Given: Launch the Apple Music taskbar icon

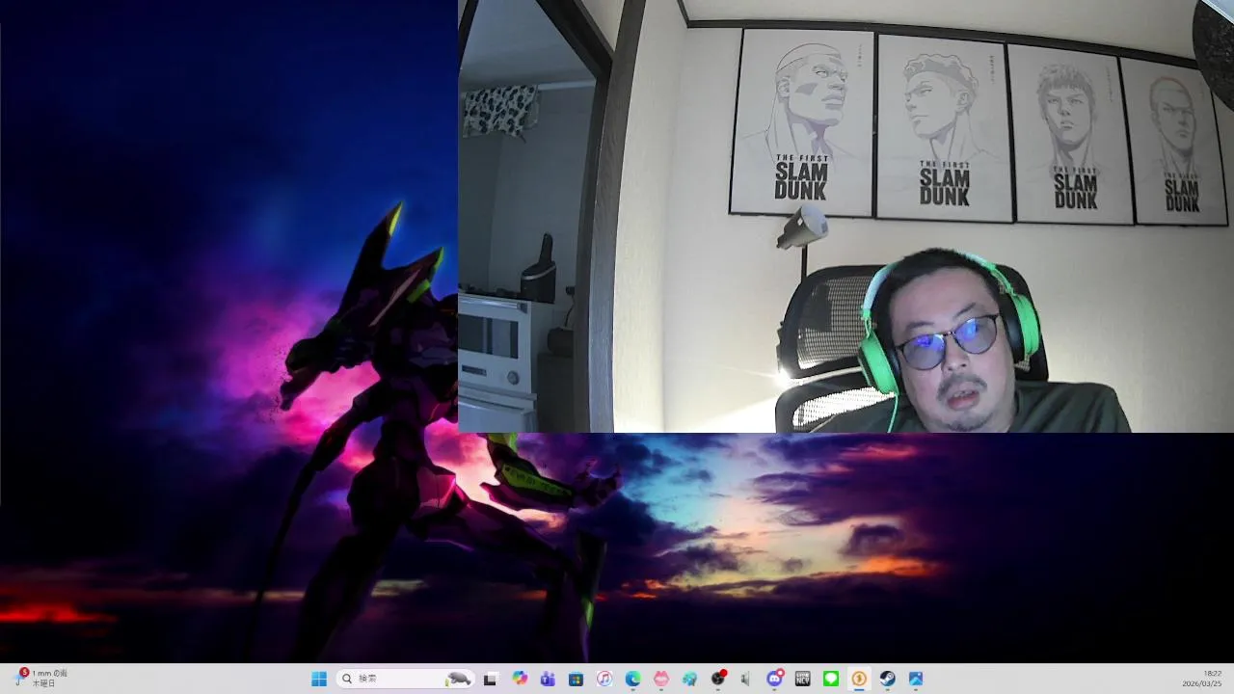Looking at the screenshot, I should point(604,679).
